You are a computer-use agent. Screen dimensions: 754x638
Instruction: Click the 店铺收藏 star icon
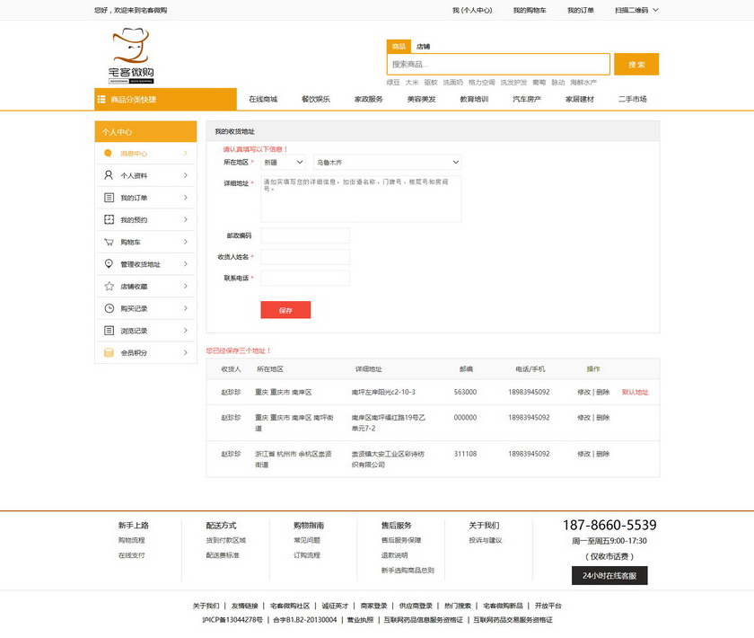click(110, 286)
